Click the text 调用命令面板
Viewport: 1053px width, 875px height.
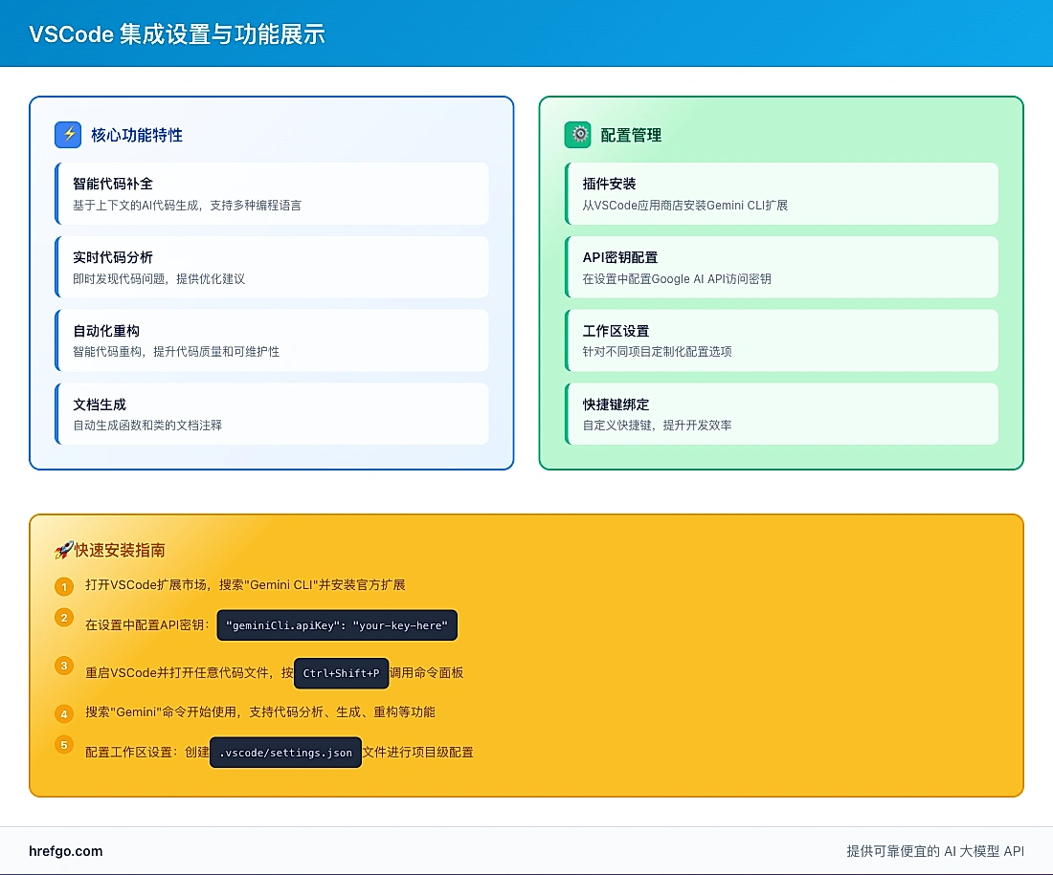(x=426, y=673)
